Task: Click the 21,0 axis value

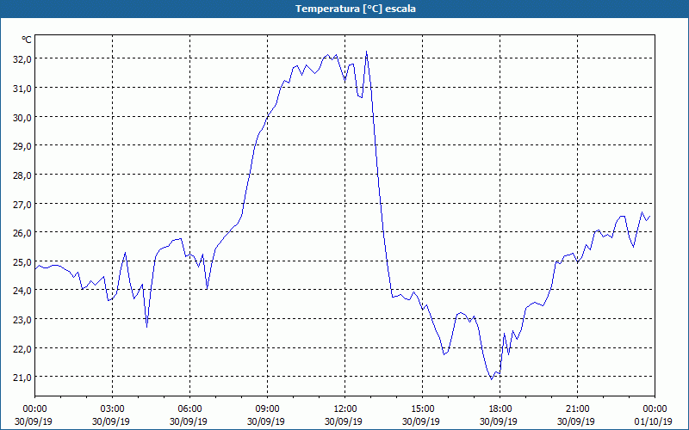Action: [x=22, y=378]
